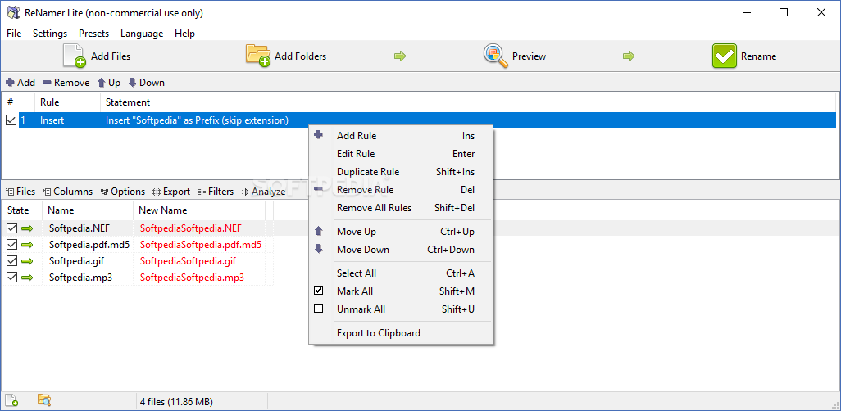Open the Language menu
The image size is (841, 411).
pos(142,34)
